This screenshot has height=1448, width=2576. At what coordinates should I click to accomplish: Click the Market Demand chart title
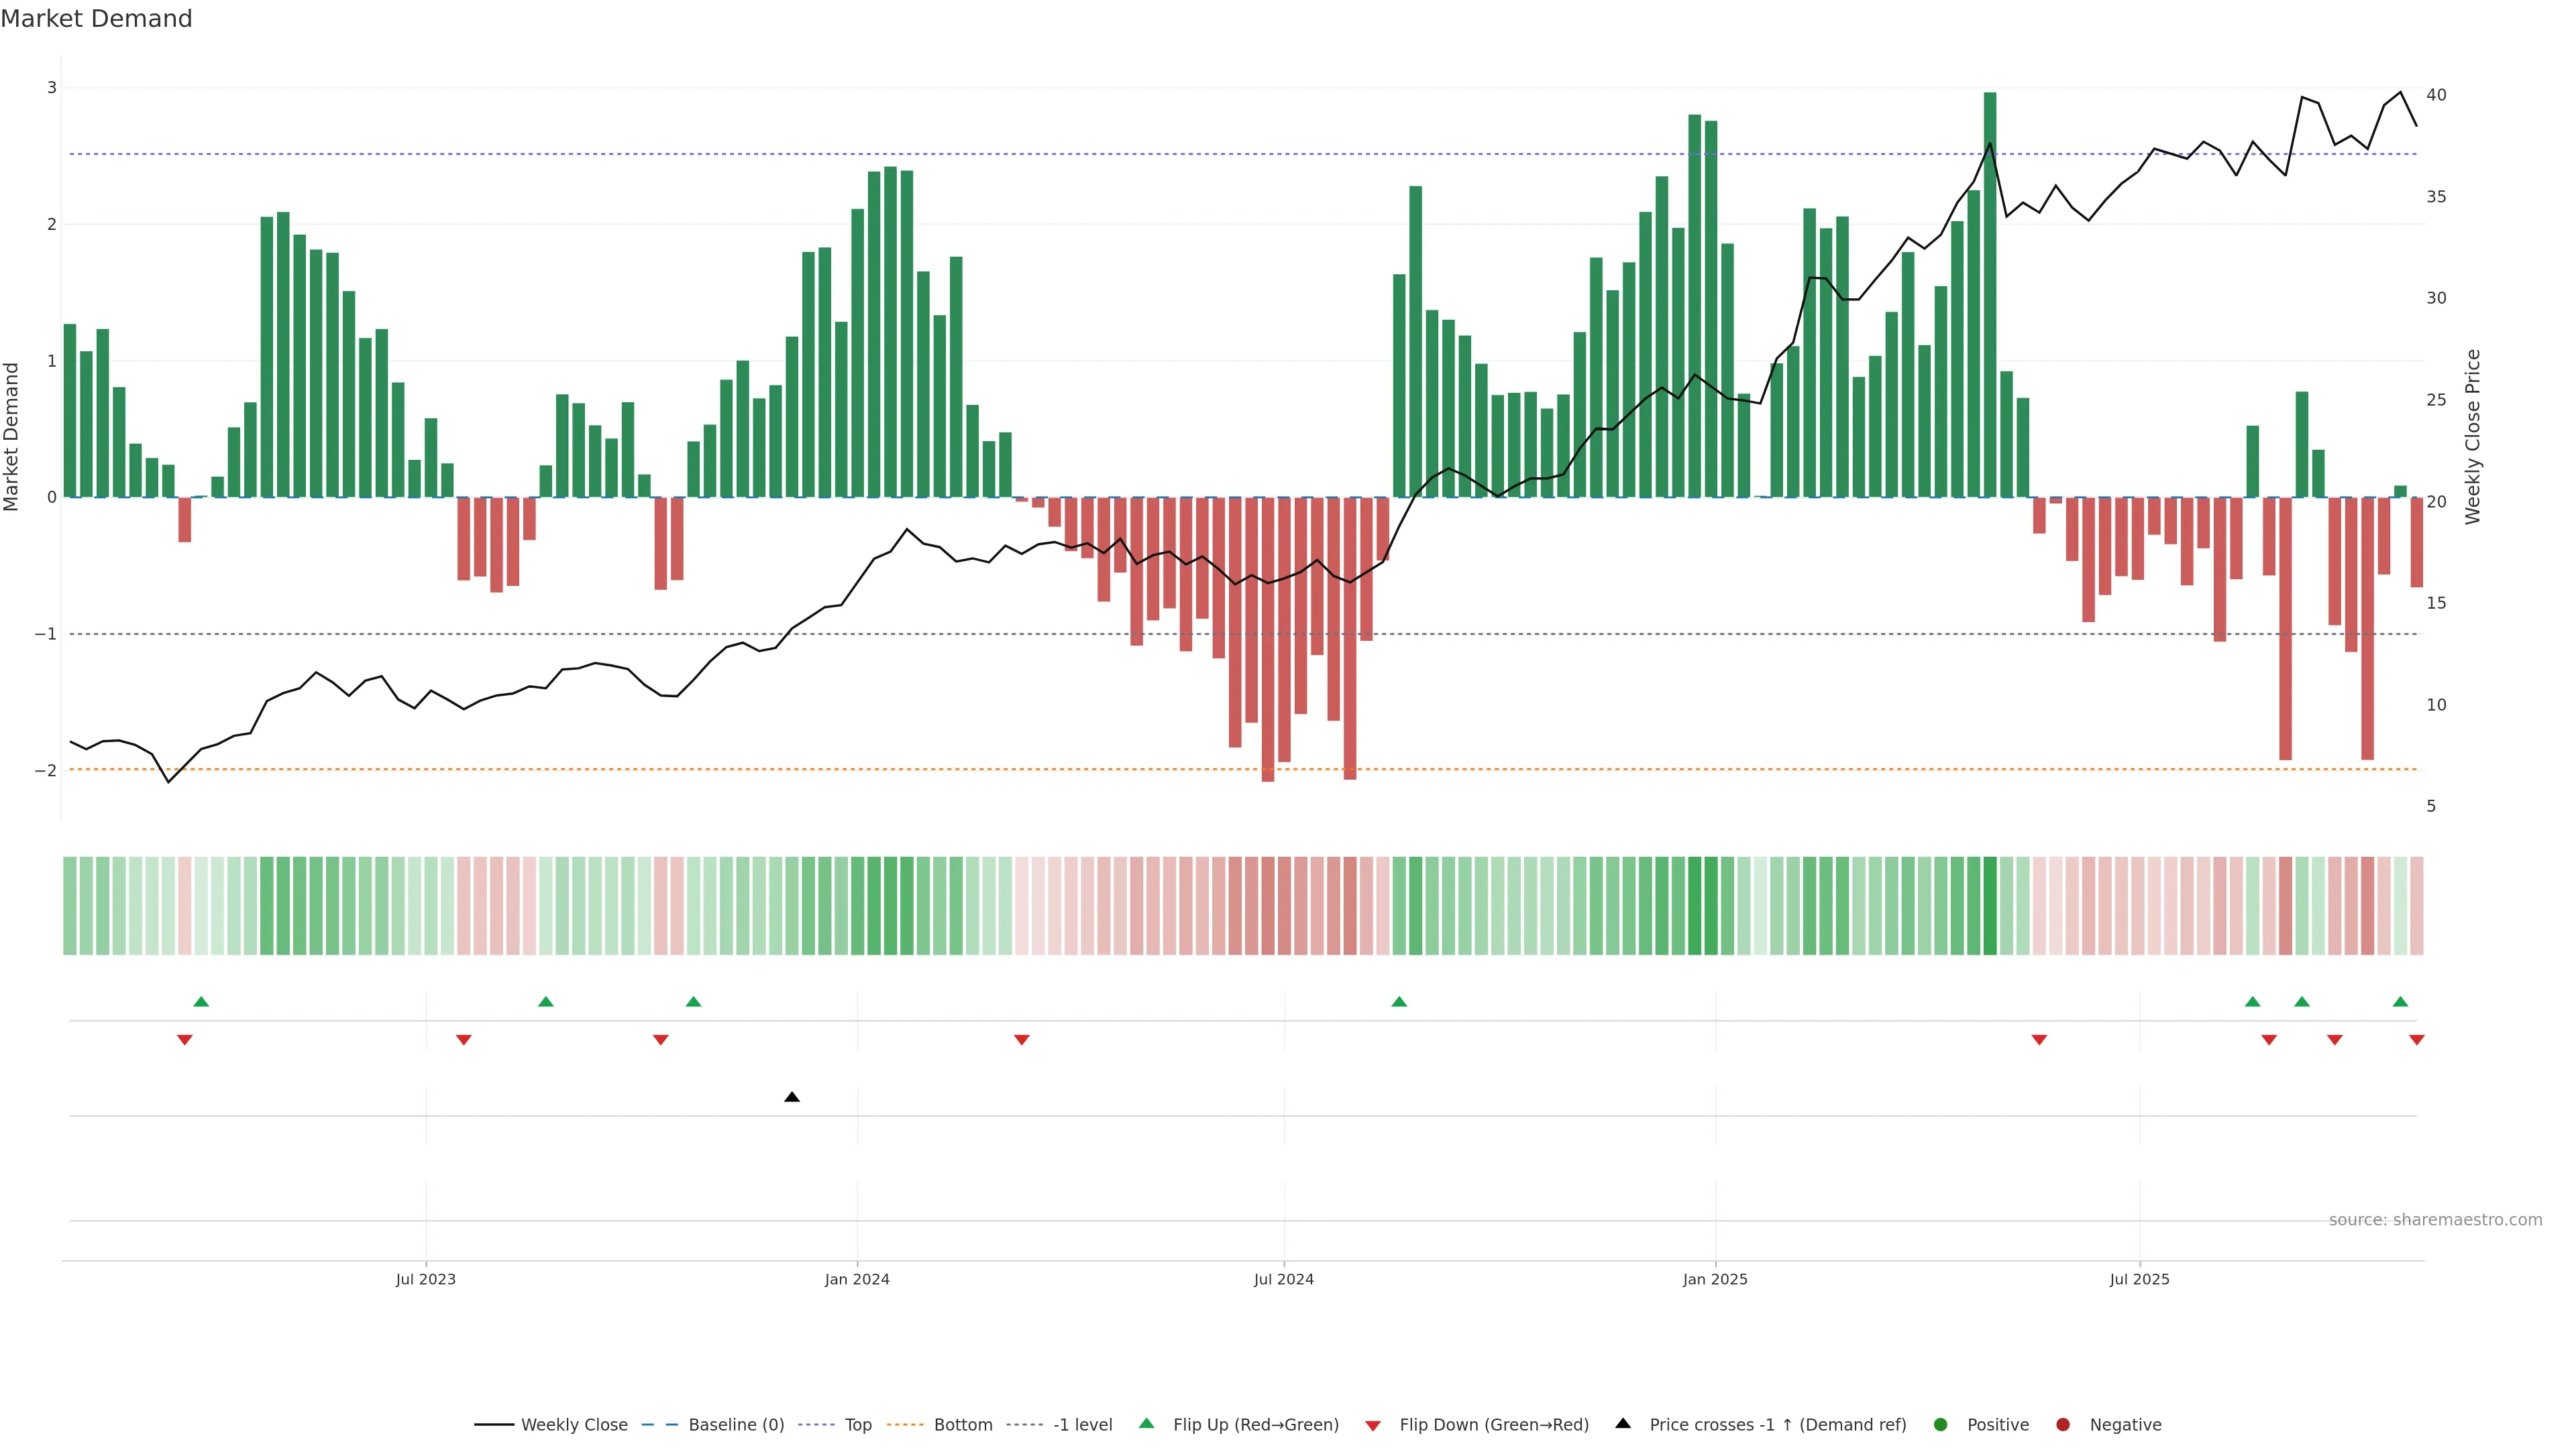point(96,19)
